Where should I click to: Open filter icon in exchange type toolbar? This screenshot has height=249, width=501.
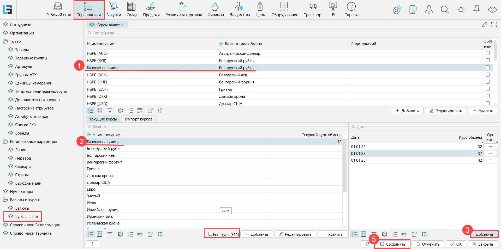110,111
